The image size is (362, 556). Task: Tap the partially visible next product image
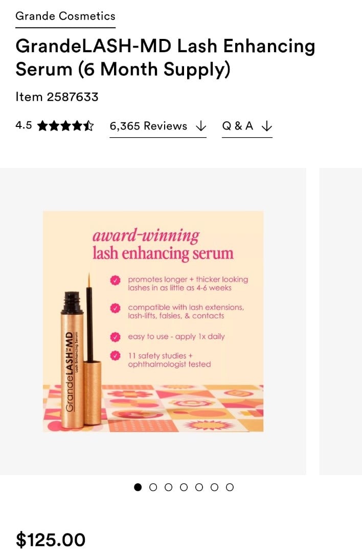click(x=341, y=321)
